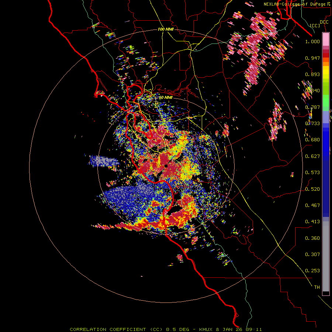
Task: Select the 0.520 legend value
Action: pyautogui.click(x=312, y=189)
